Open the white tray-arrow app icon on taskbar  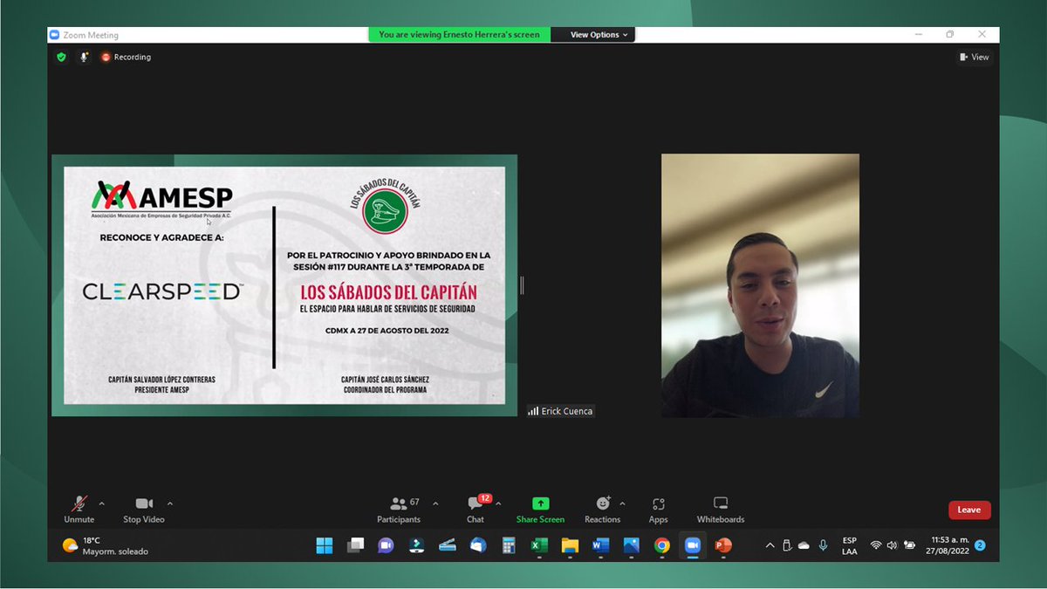(416, 545)
